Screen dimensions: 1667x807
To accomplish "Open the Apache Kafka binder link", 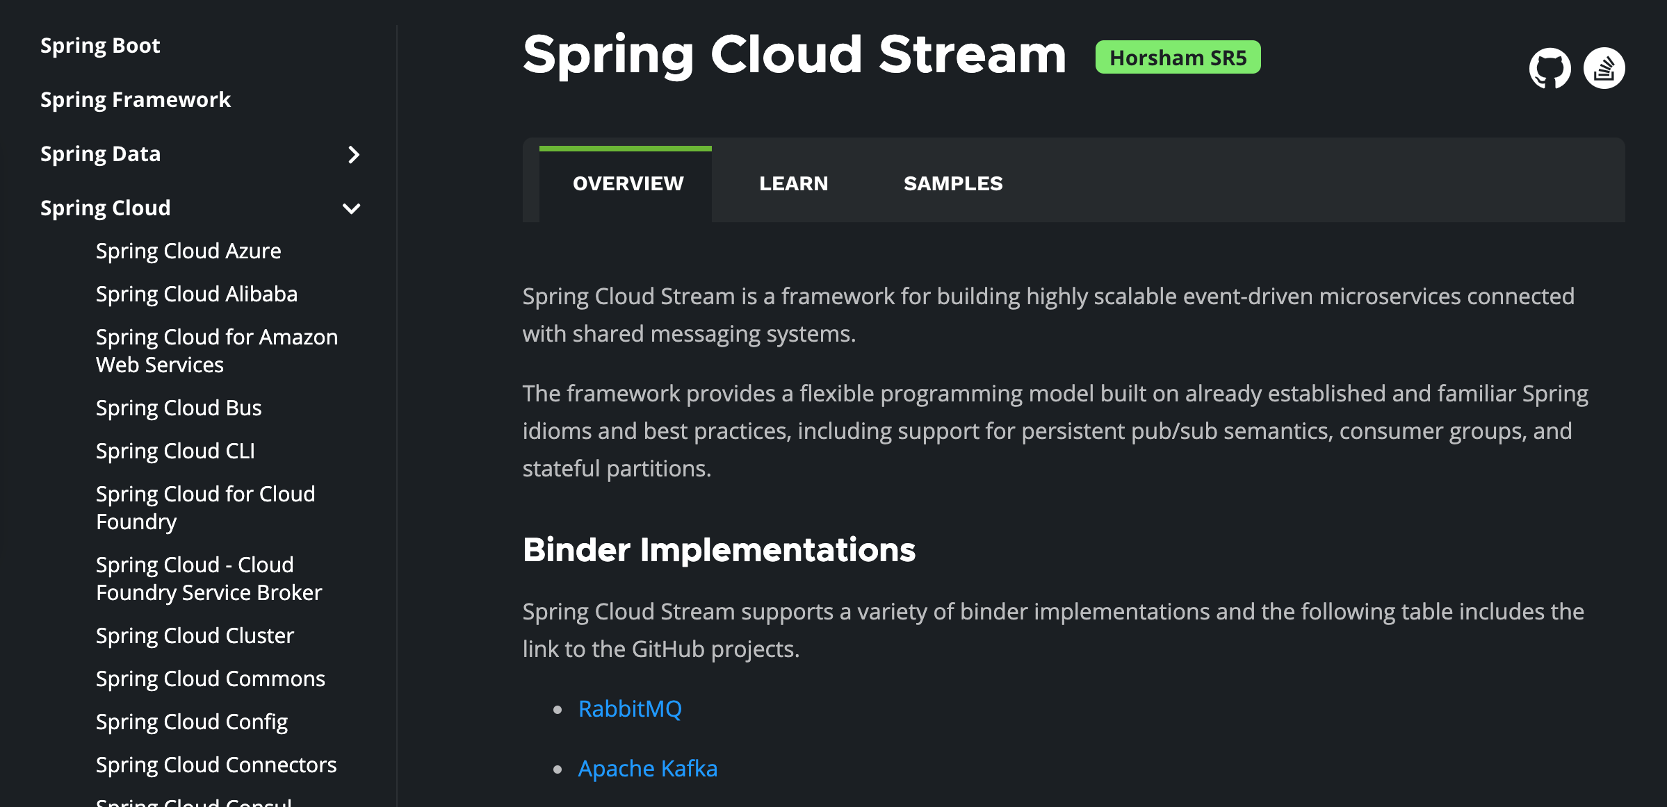I will pyautogui.click(x=647, y=768).
